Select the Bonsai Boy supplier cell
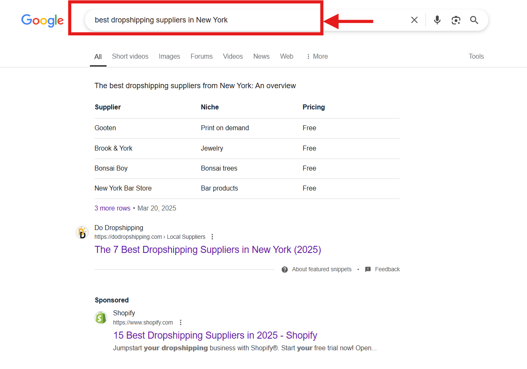Viewport: 527px width, 369px height. click(111, 168)
